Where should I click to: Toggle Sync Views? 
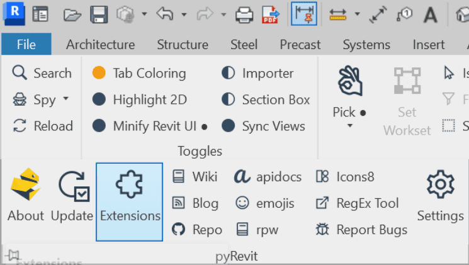coord(263,126)
